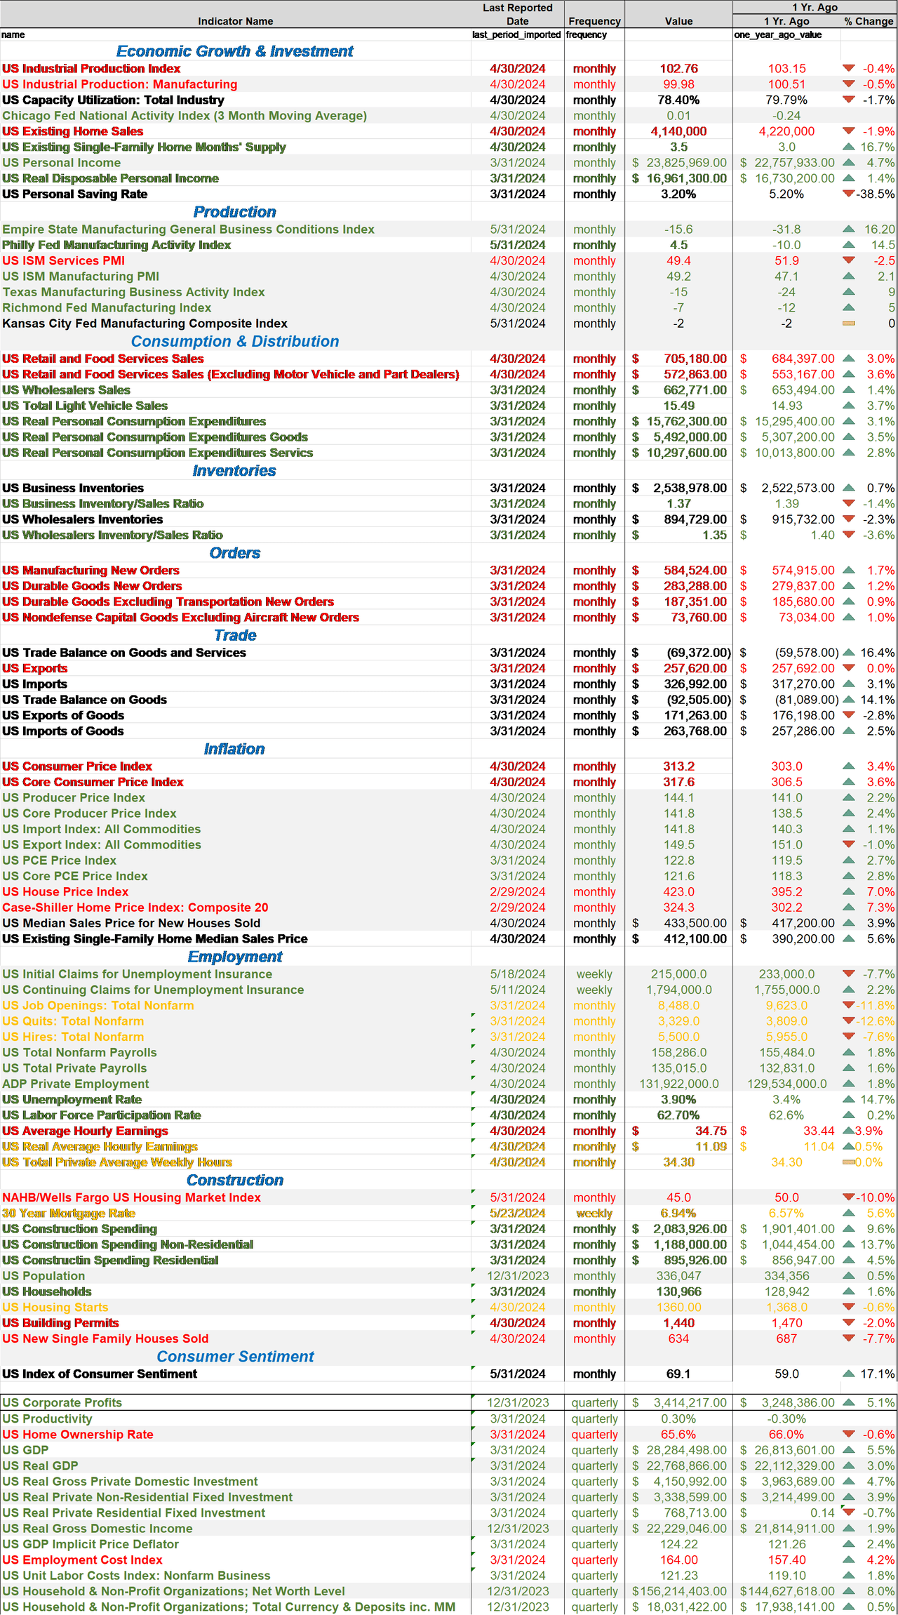Viewport: 898px width, 1615px height.
Task: Click the Consumption & Distribution section heading
Action: pos(235,341)
